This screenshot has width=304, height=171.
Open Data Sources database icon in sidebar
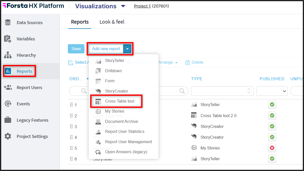pyautogui.click(x=8, y=22)
